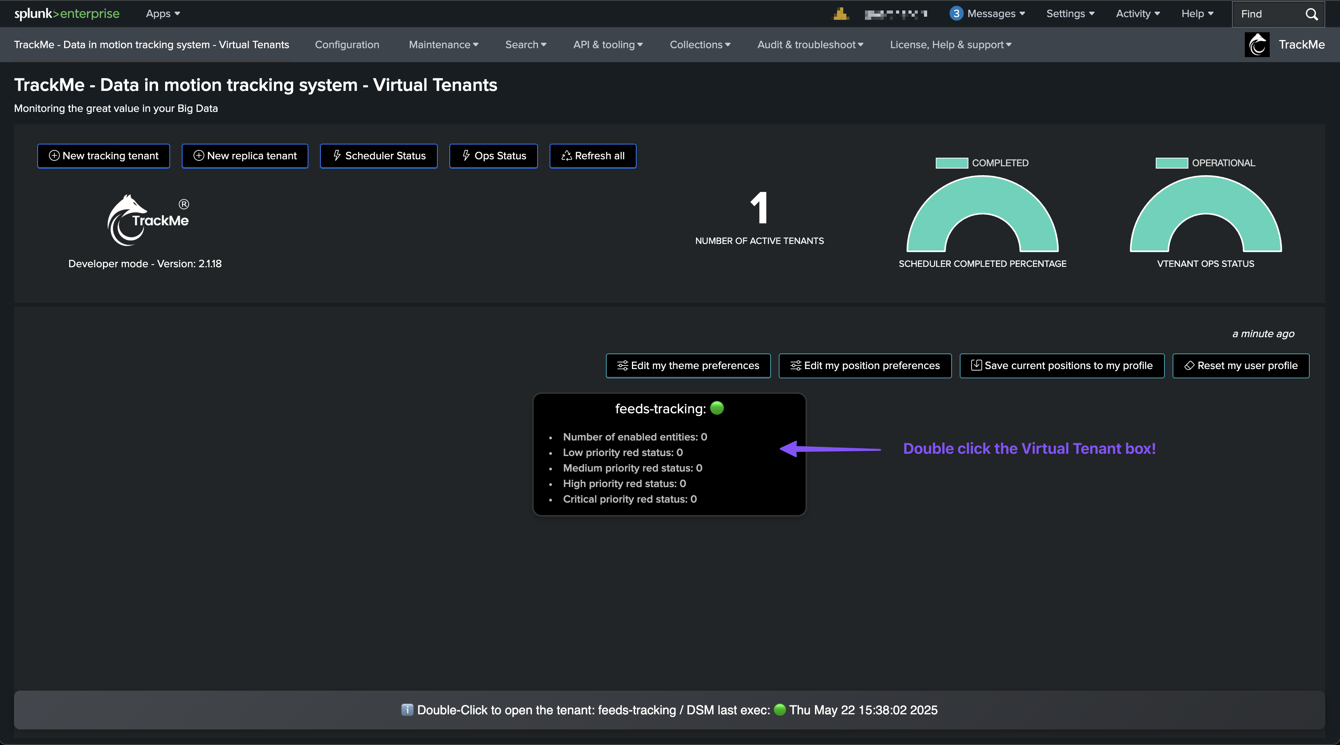Click VTENANT OPS STATUS label
Image resolution: width=1340 pixels, height=745 pixels.
pyautogui.click(x=1205, y=264)
